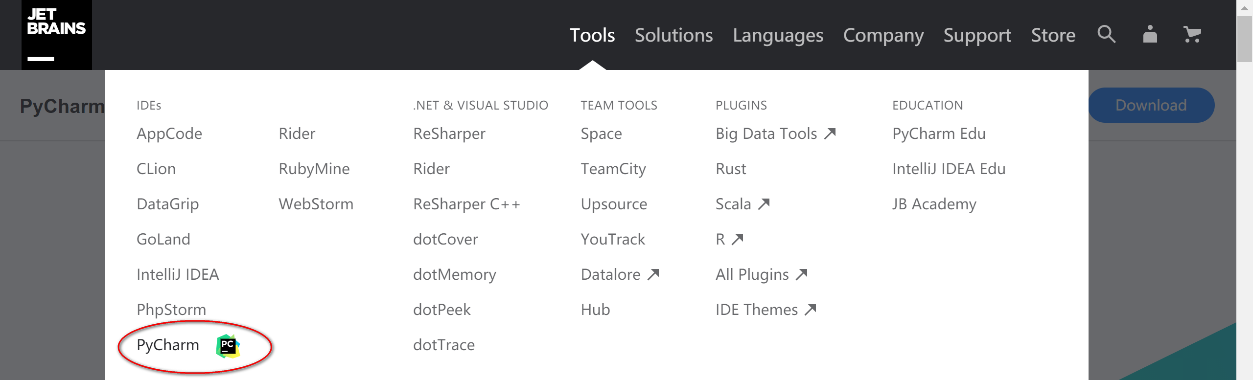Open the Solutions menu
Viewport: 1253px width, 380px height.
673,35
